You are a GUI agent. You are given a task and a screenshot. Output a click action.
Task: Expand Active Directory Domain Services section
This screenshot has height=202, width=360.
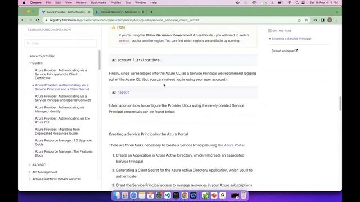click(30, 179)
